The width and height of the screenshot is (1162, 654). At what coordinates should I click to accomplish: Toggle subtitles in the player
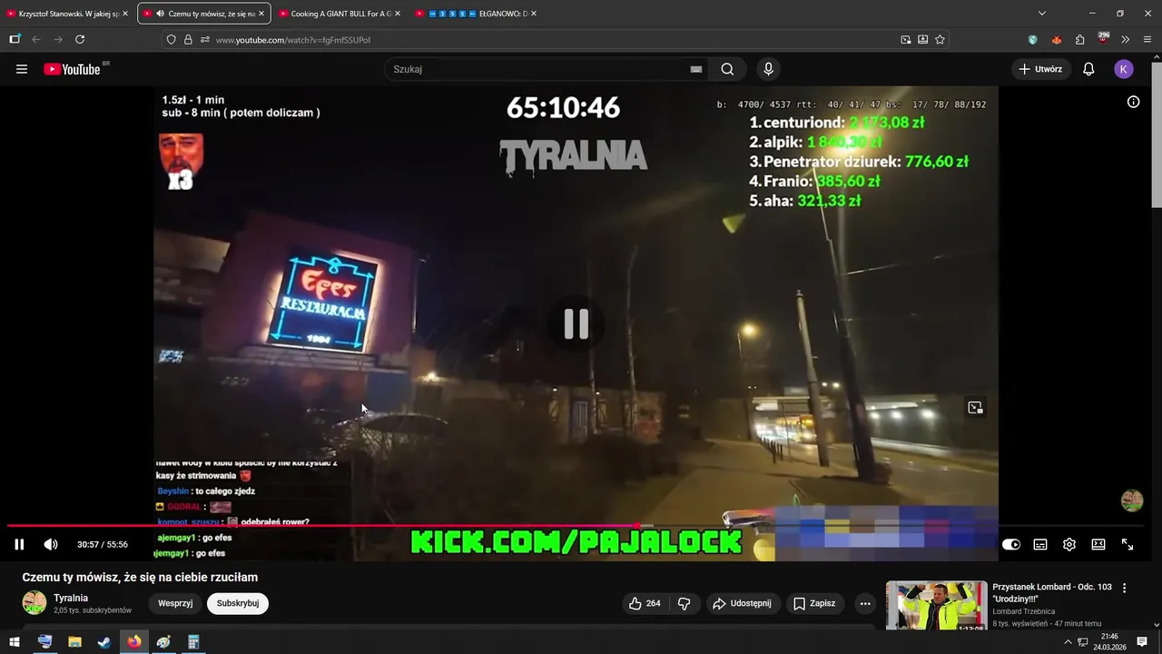coord(1040,544)
